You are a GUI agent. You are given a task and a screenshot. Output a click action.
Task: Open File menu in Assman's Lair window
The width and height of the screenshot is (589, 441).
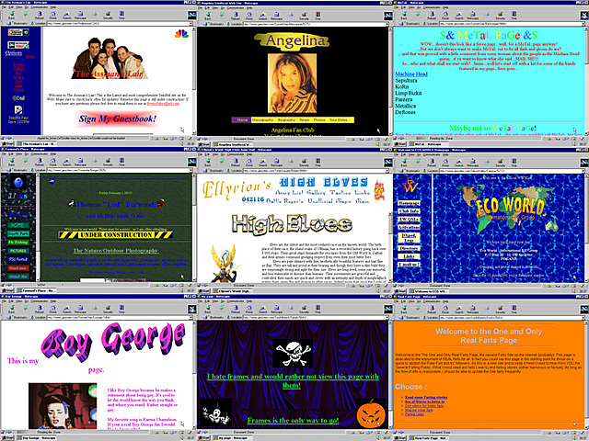(4, 7)
